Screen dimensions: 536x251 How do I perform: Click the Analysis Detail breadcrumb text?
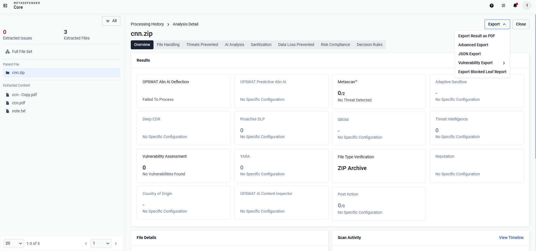pyautogui.click(x=185, y=24)
